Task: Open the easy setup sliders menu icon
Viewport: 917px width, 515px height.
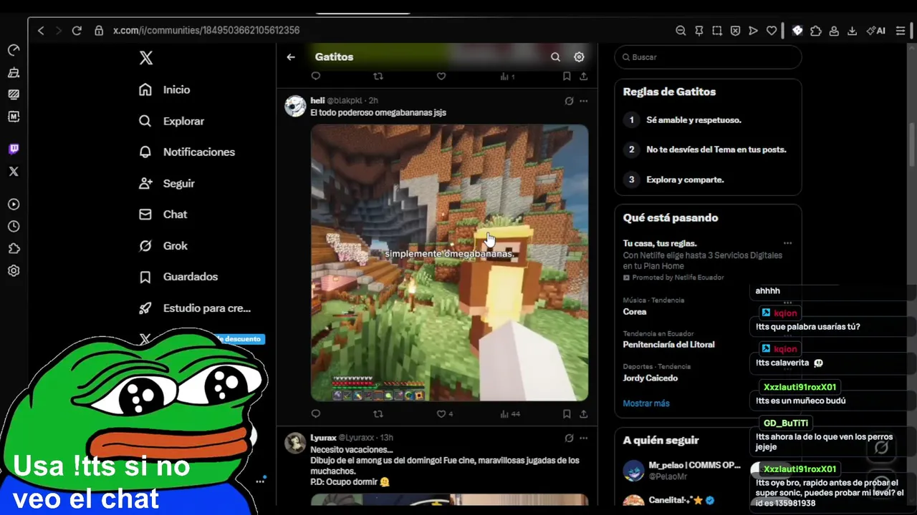Action: click(901, 31)
